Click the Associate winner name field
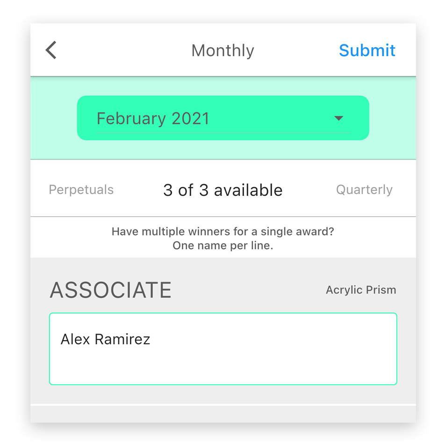This screenshot has width=446, height=446. click(223, 349)
